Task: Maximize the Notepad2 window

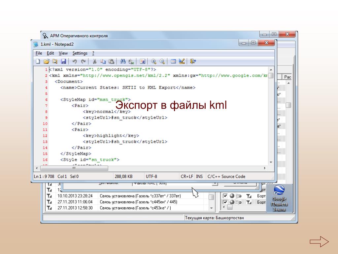Action: tap(253, 43)
